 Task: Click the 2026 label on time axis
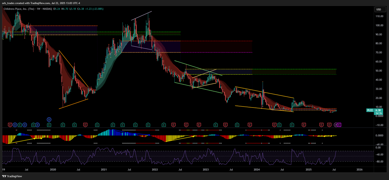coord(360,169)
